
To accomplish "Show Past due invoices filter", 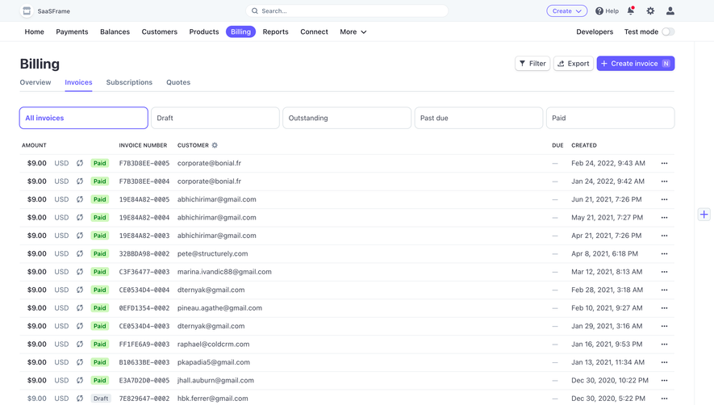I will point(478,118).
